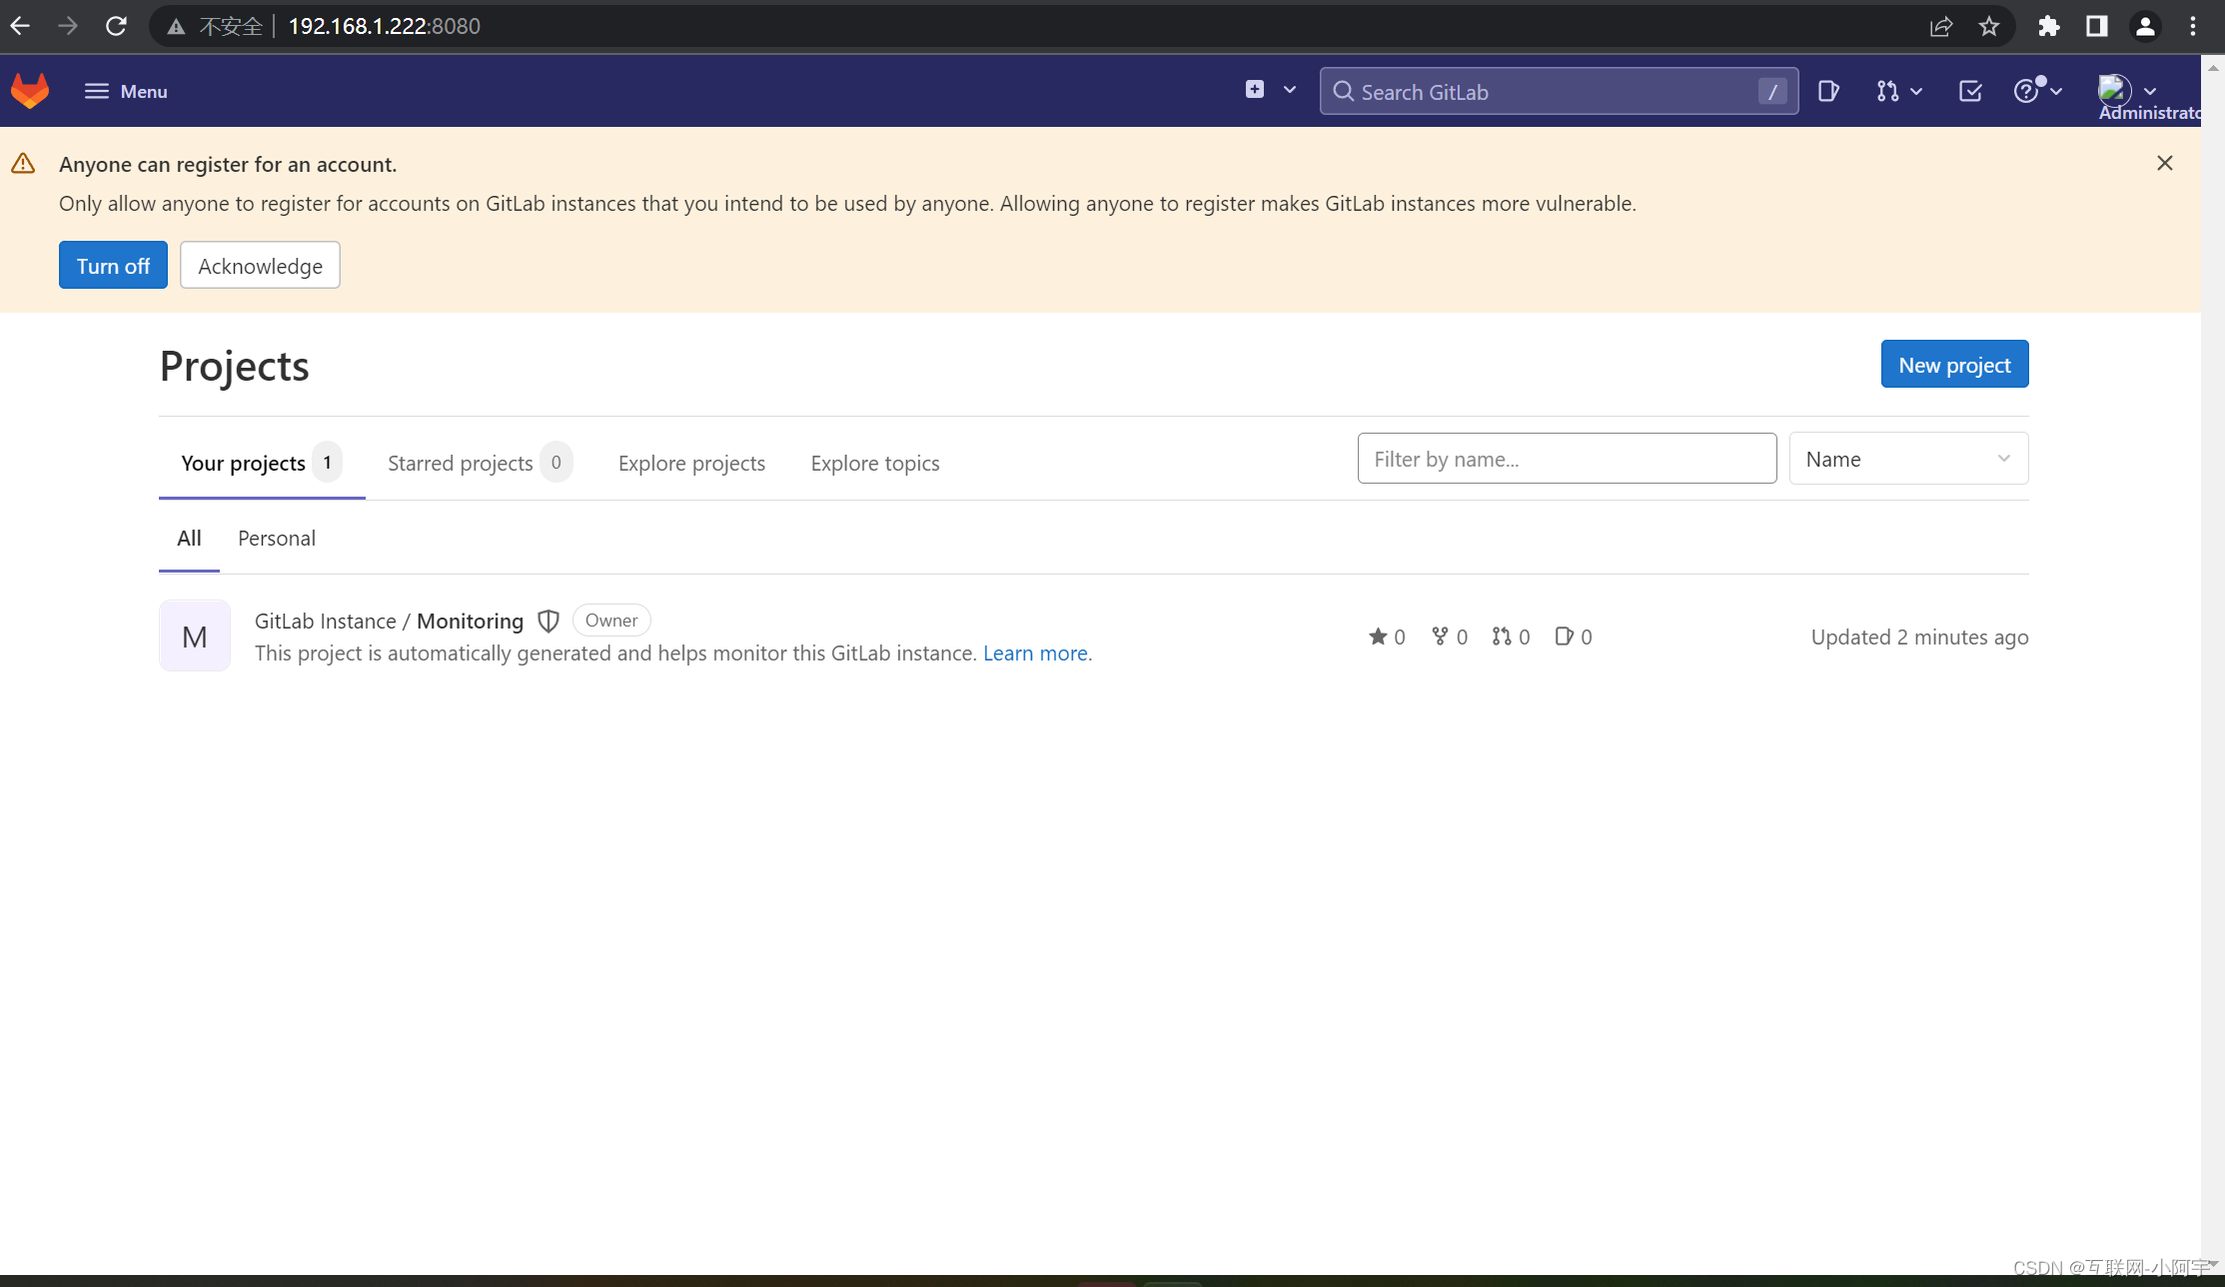Share this page icon
This screenshot has height=1287, width=2225.
pos(1941,27)
